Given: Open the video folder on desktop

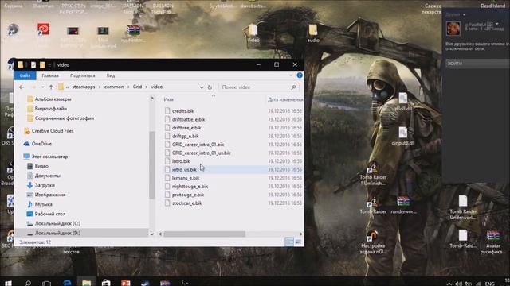Looking at the screenshot, I should click(x=253, y=33).
